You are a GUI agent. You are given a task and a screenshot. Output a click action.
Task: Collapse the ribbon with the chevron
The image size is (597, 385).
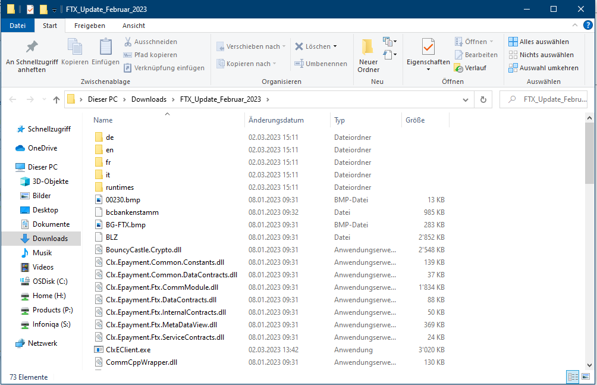tap(574, 25)
